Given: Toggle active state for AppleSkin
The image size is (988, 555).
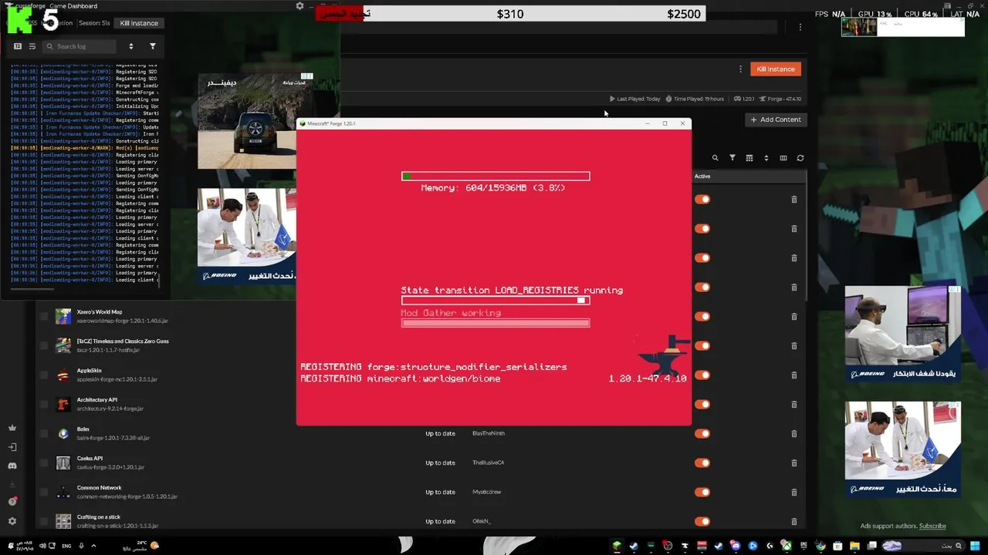Looking at the screenshot, I should tap(702, 375).
